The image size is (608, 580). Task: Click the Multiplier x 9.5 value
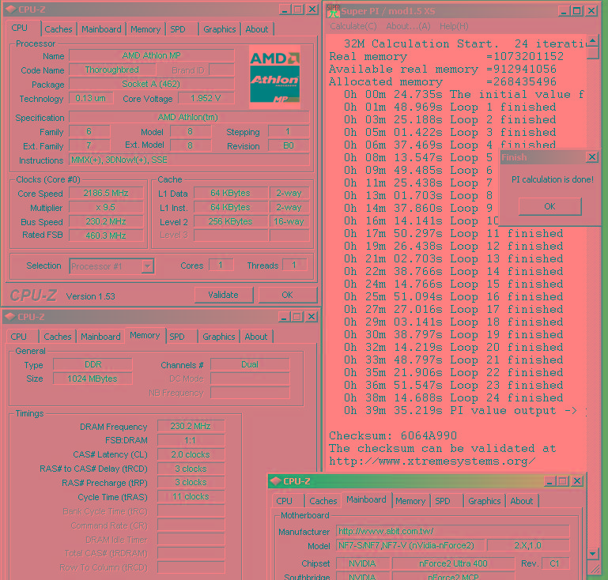point(106,207)
